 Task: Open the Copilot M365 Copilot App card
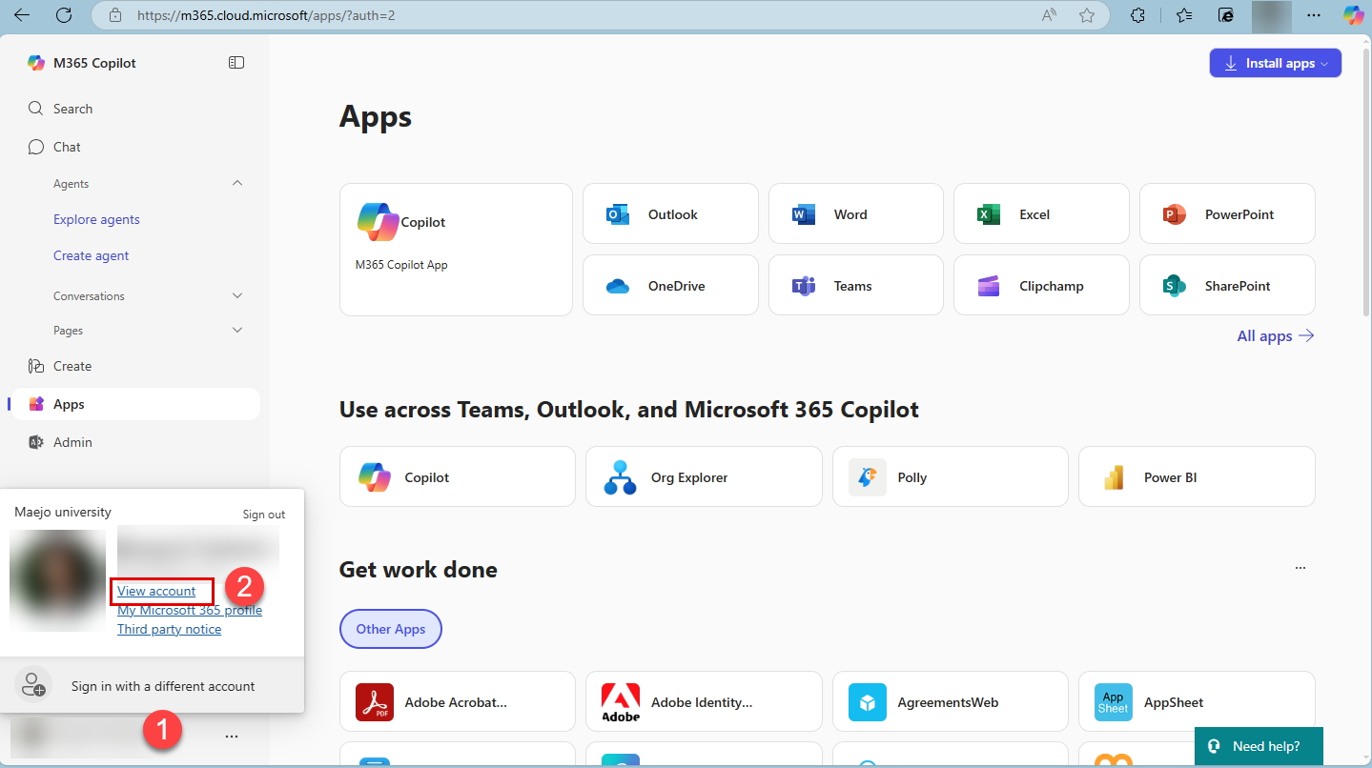point(456,250)
